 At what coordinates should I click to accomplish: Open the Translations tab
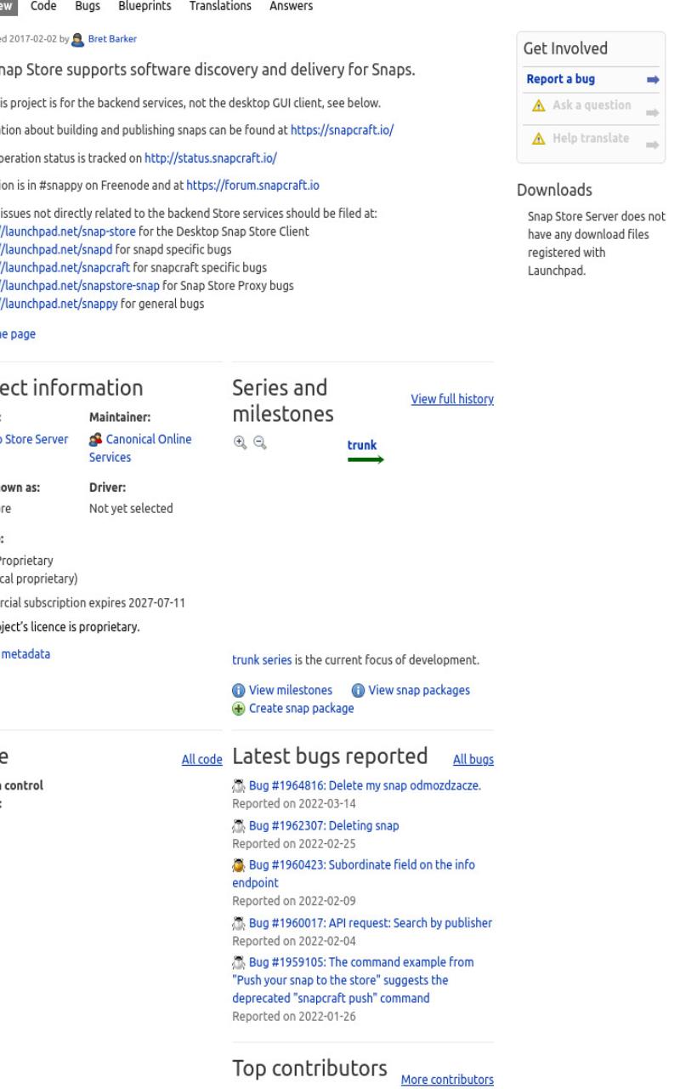click(x=219, y=6)
